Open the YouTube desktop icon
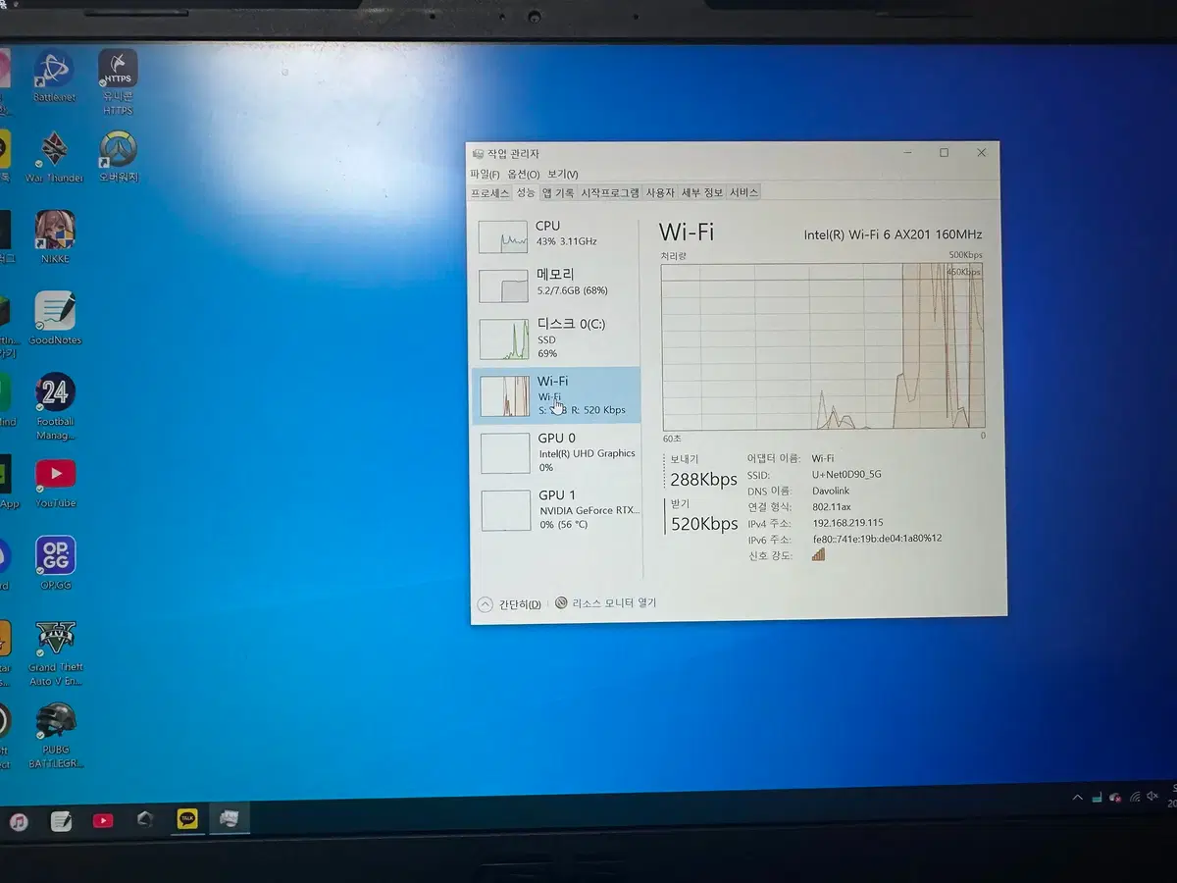Screen dimensions: 1177x883 coord(55,482)
